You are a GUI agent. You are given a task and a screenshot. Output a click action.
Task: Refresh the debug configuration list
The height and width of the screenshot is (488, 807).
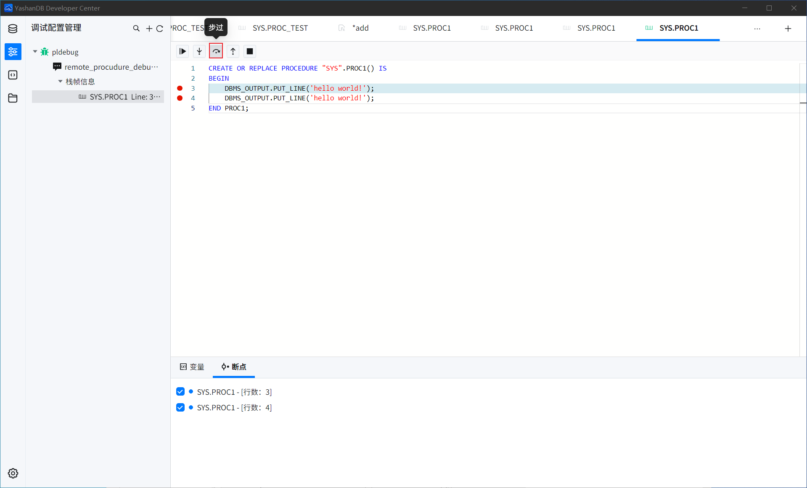tap(160, 29)
